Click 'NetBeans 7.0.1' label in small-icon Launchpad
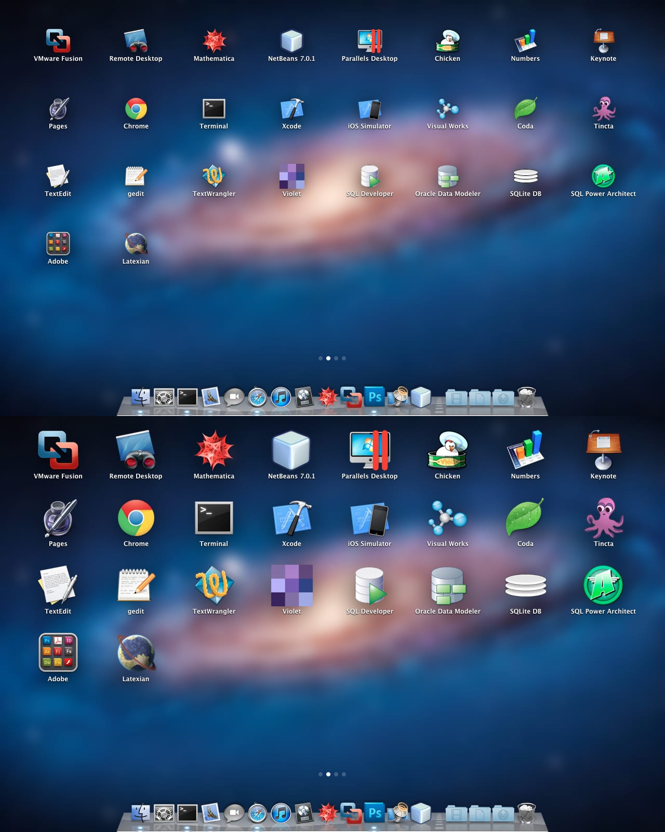Screen dimensions: 665x832 (x=291, y=58)
